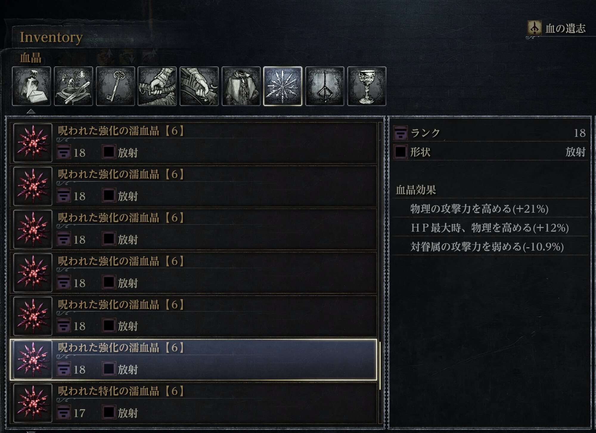Image resolution: width=596 pixels, height=433 pixels.
Task: Open the attire clothing category
Action: 241,86
